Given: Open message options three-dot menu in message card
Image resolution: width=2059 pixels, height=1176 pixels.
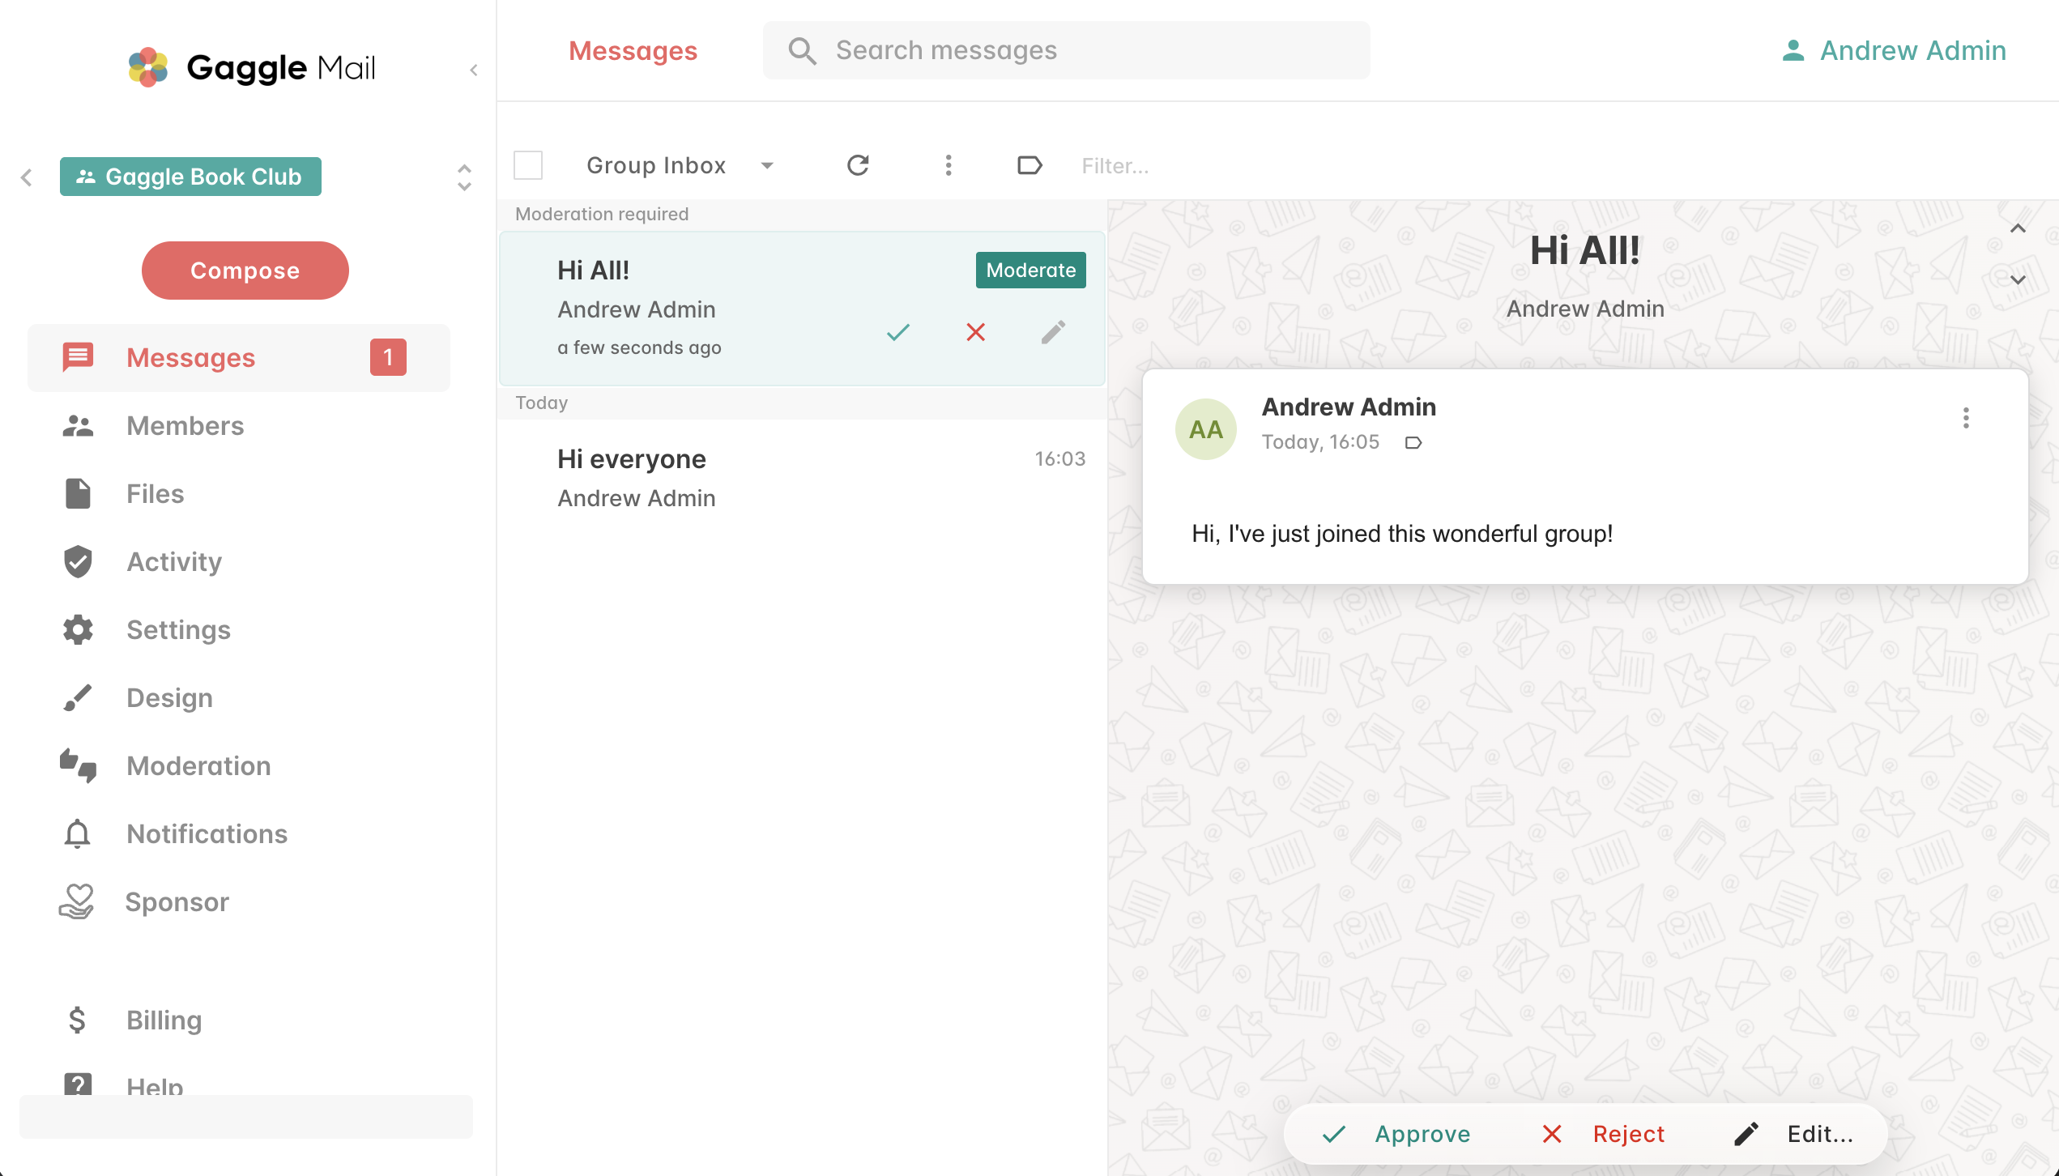Looking at the screenshot, I should click(1965, 418).
